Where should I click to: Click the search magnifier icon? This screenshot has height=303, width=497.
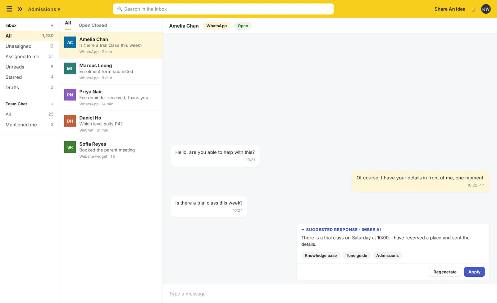pyautogui.click(x=120, y=9)
